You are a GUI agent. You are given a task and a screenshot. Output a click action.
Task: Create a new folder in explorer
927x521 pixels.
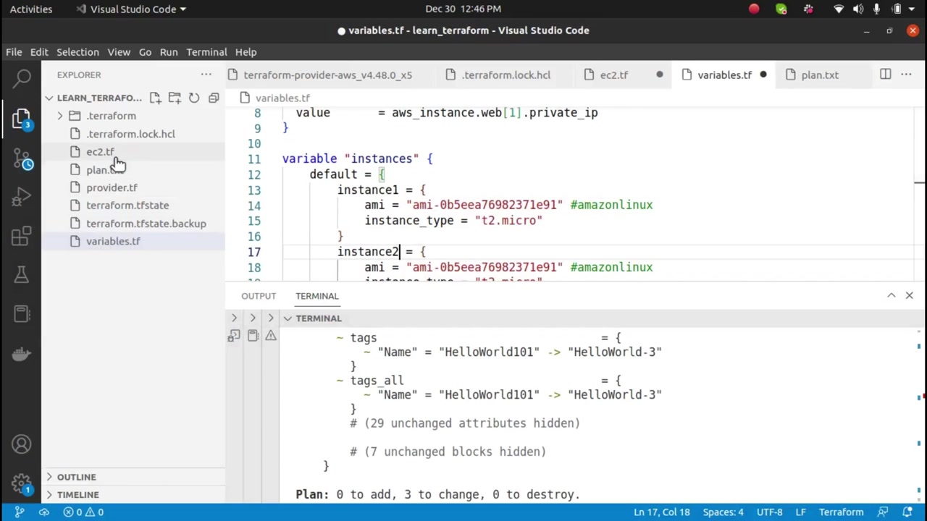click(x=175, y=98)
